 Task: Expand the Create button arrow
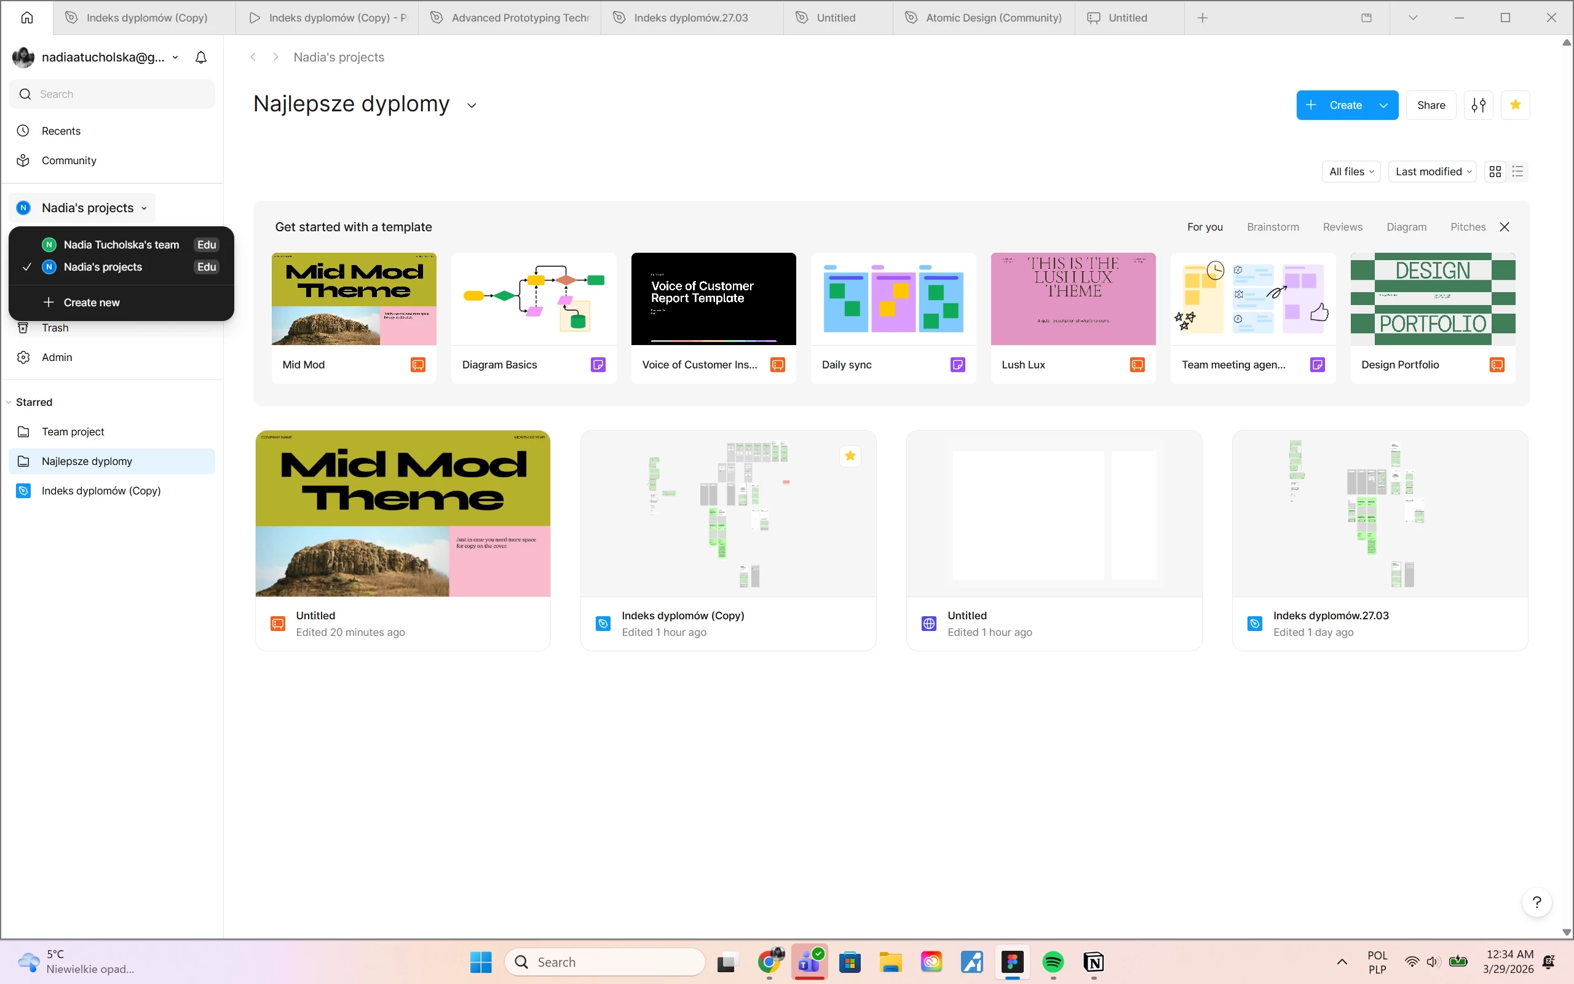1383,105
